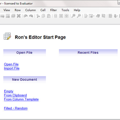120x120 pixels.
Task: Click the Import File link
Action: click(12, 68)
